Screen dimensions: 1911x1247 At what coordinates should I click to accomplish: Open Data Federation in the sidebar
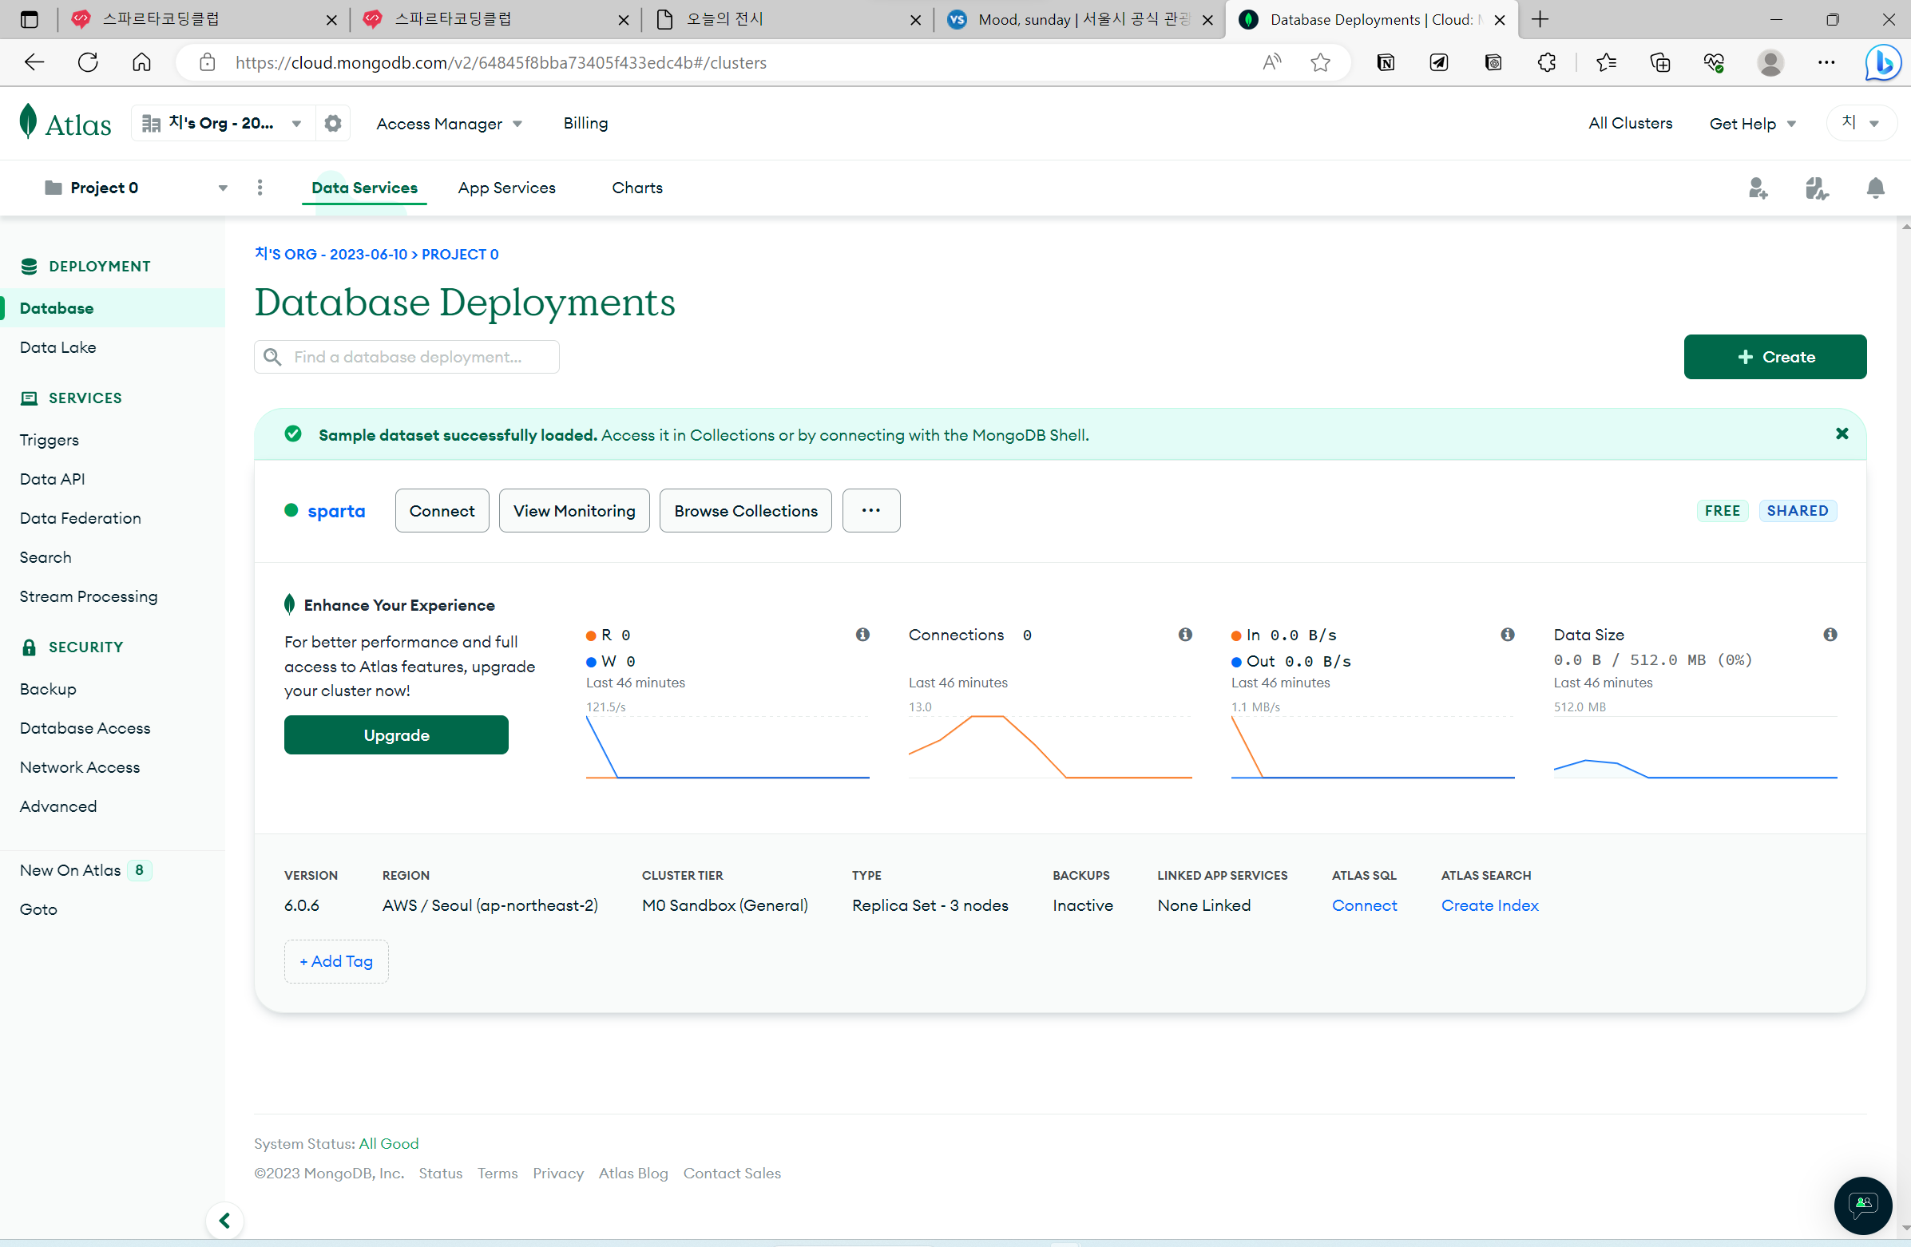(x=81, y=518)
